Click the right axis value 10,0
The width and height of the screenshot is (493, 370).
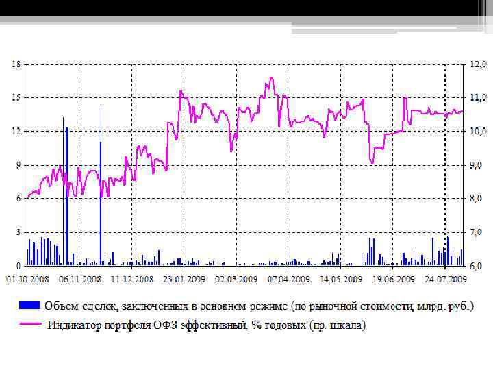pos(478,131)
